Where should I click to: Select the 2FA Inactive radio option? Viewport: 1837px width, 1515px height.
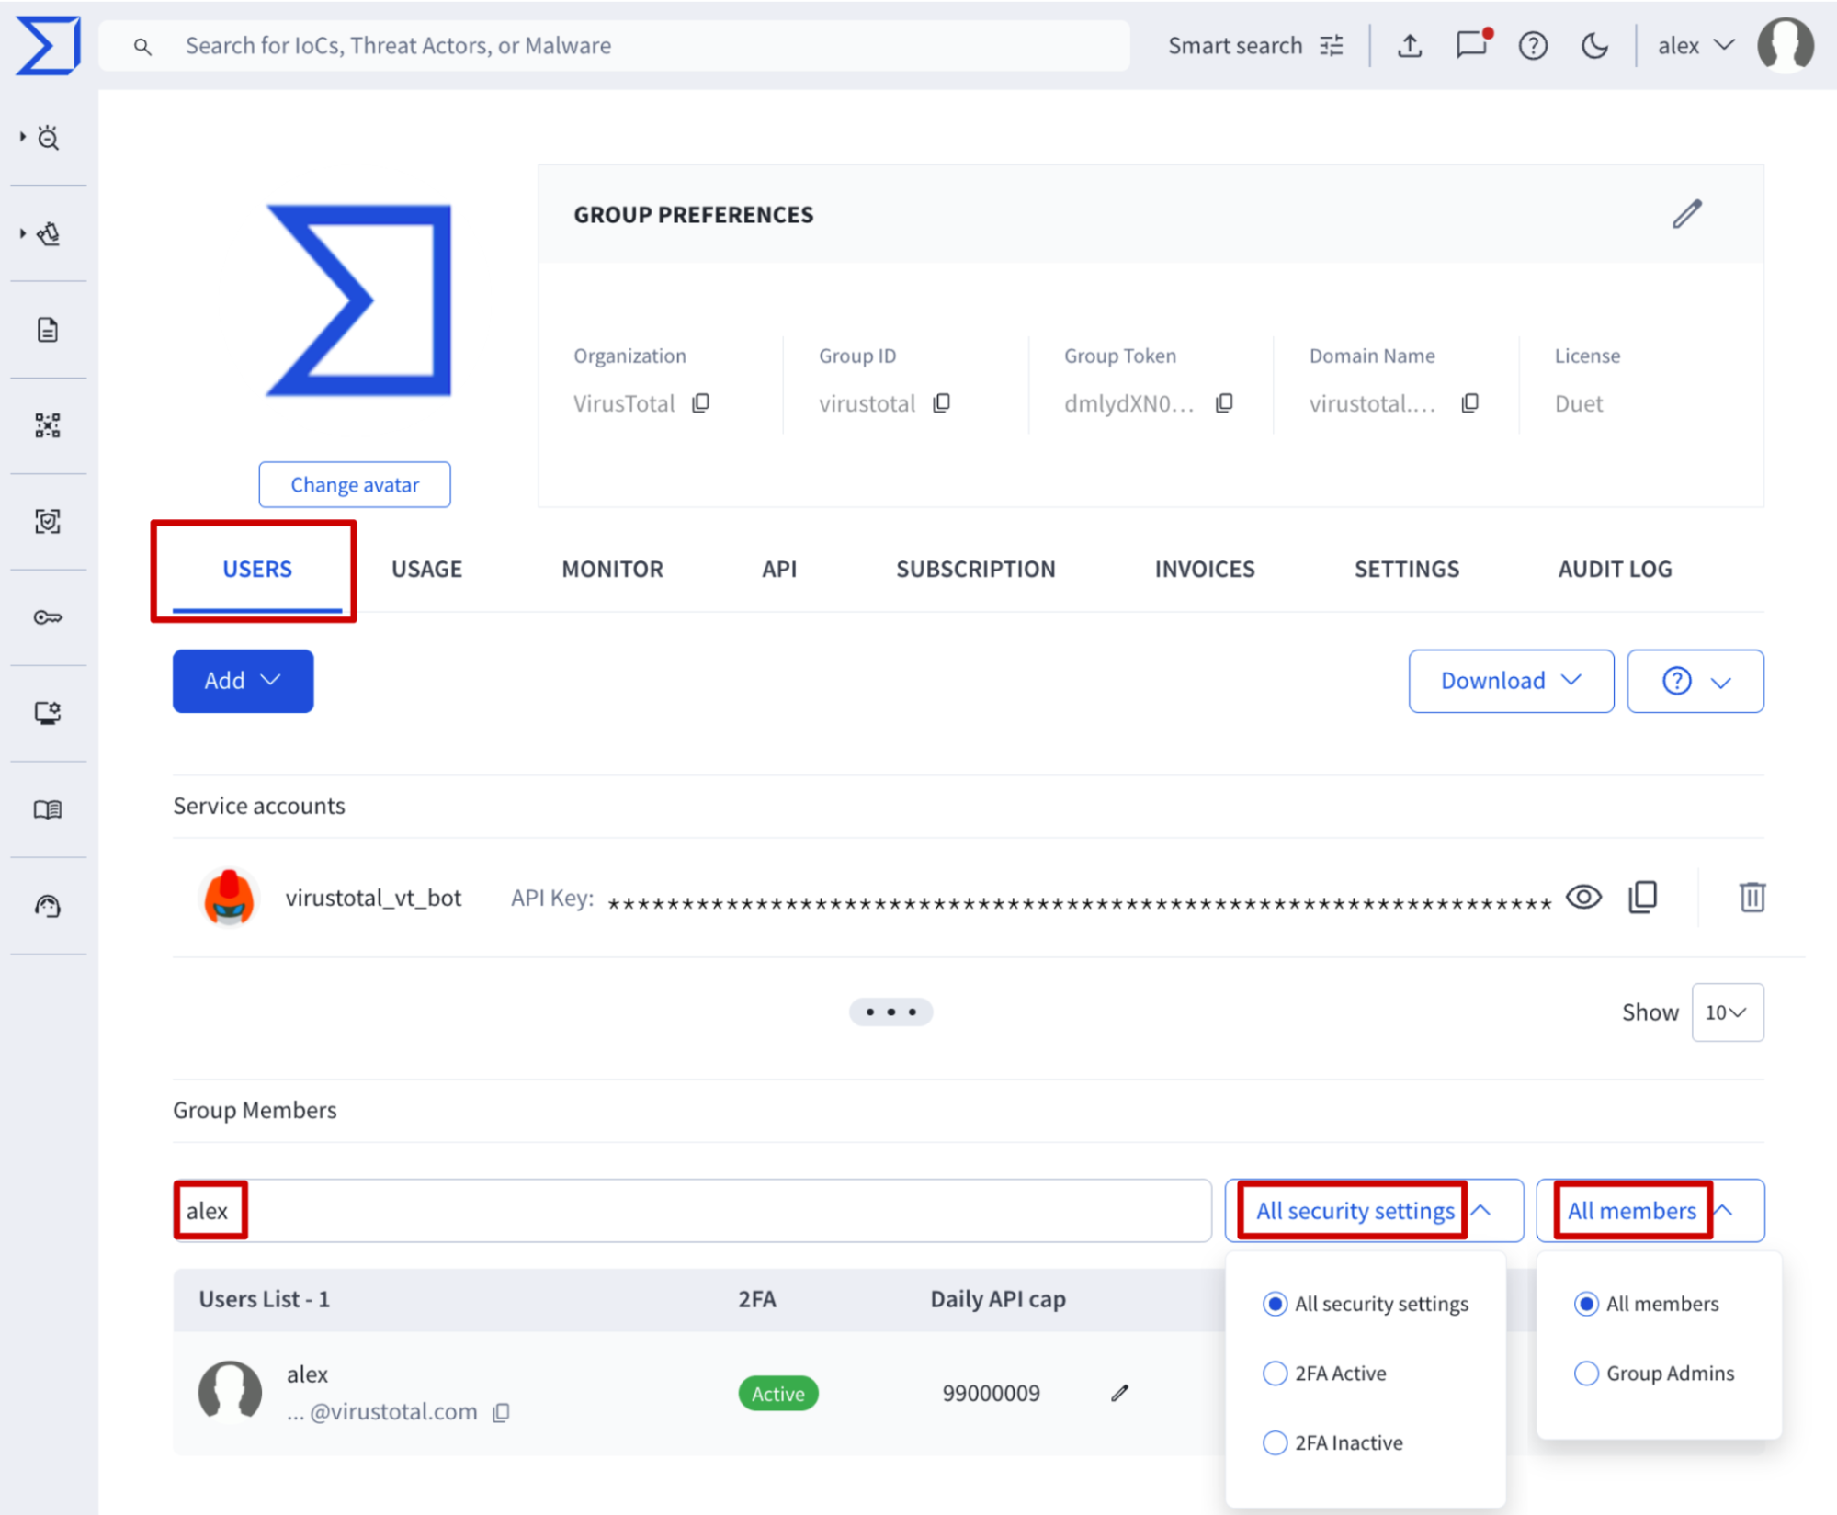pyautogui.click(x=1275, y=1442)
